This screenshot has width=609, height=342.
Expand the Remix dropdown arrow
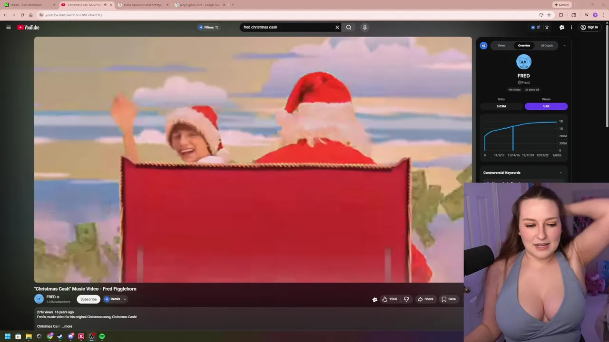[x=125, y=299]
